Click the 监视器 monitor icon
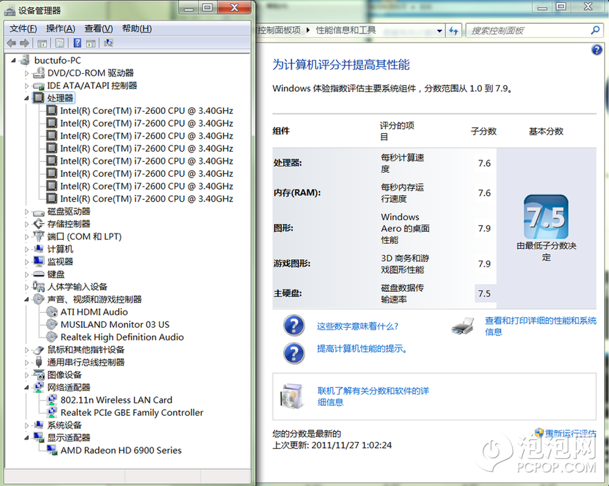 [38, 261]
